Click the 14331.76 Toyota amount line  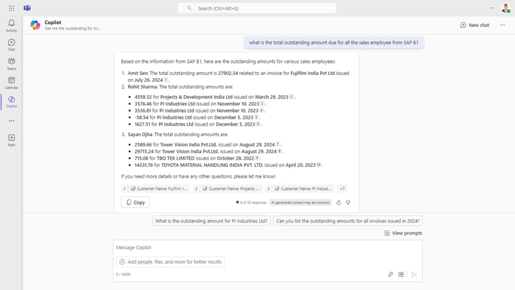click(229, 165)
